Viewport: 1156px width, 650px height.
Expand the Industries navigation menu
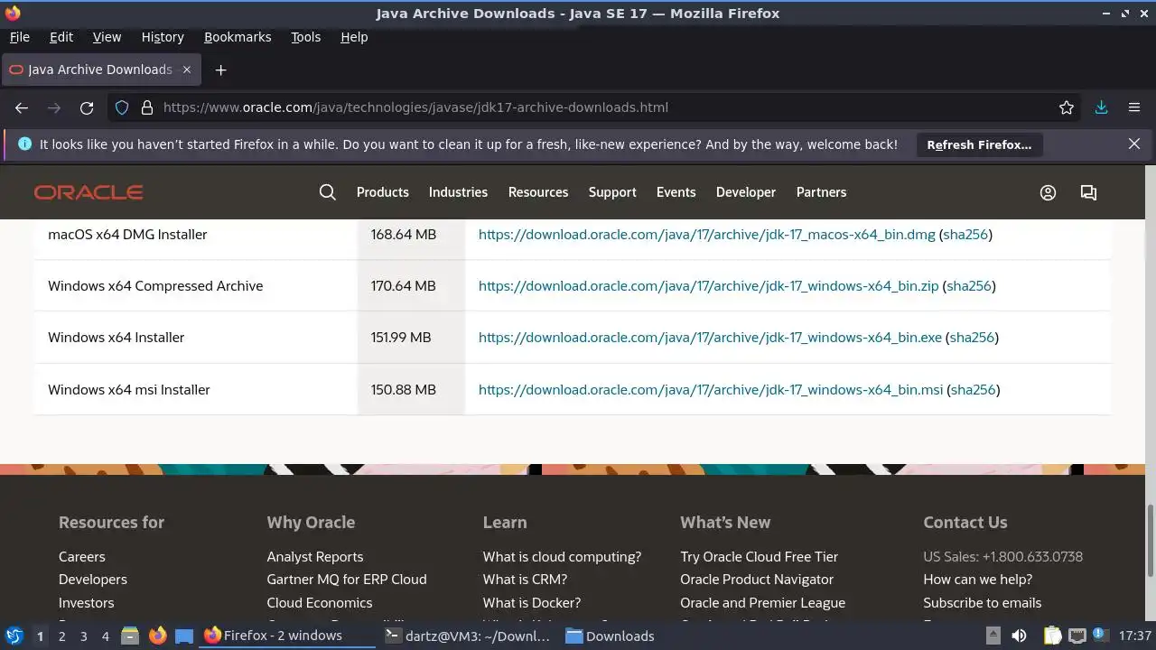click(x=458, y=192)
